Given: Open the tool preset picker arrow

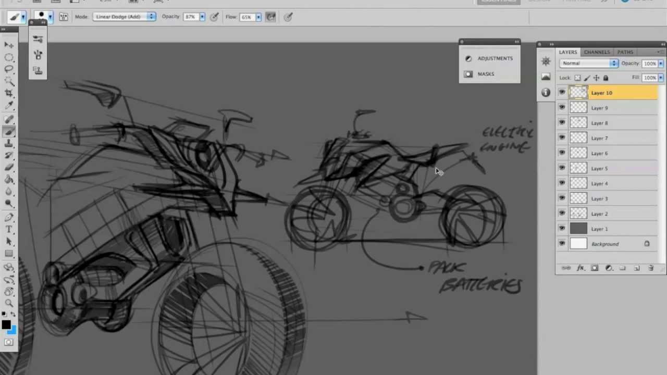Looking at the screenshot, I should point(23,17).
